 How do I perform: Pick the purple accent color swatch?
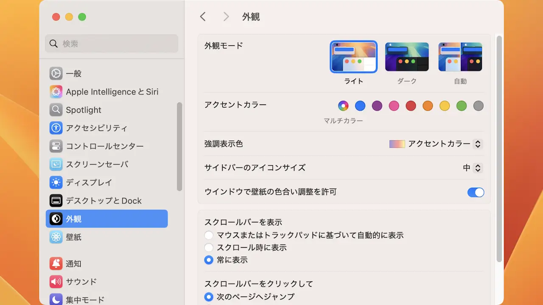pyautogui.click(x=377, y=106)
